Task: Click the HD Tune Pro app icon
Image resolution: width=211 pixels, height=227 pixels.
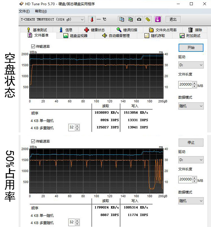Action: (21, 4)
